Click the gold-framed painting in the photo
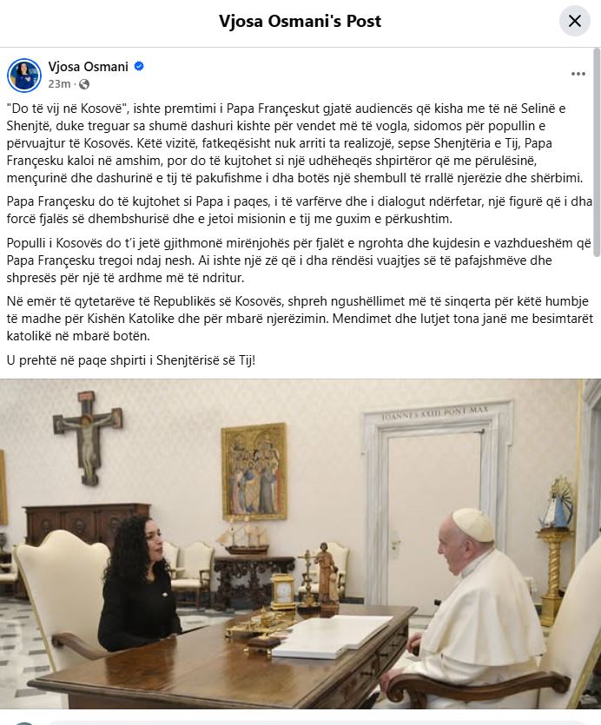The width and height of the screenshot is (601, 725). coord(254,471)
